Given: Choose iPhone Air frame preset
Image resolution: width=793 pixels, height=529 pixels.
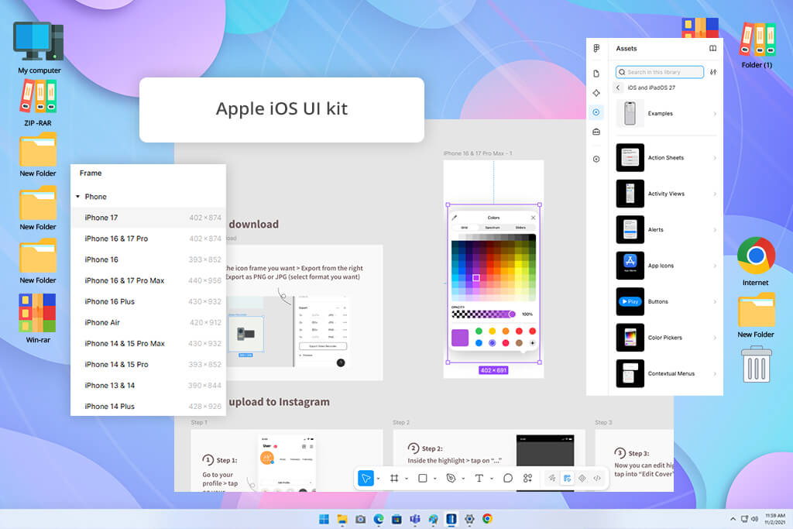Looking at the screenshot, I should tap(148, 323).
